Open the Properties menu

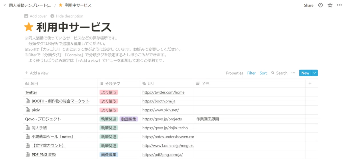point(234,73)
